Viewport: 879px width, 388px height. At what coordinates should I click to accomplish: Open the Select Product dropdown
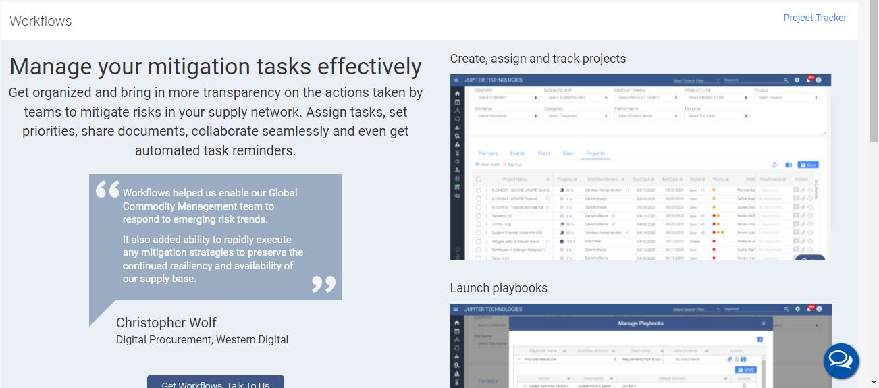click(x=787, y=98)
